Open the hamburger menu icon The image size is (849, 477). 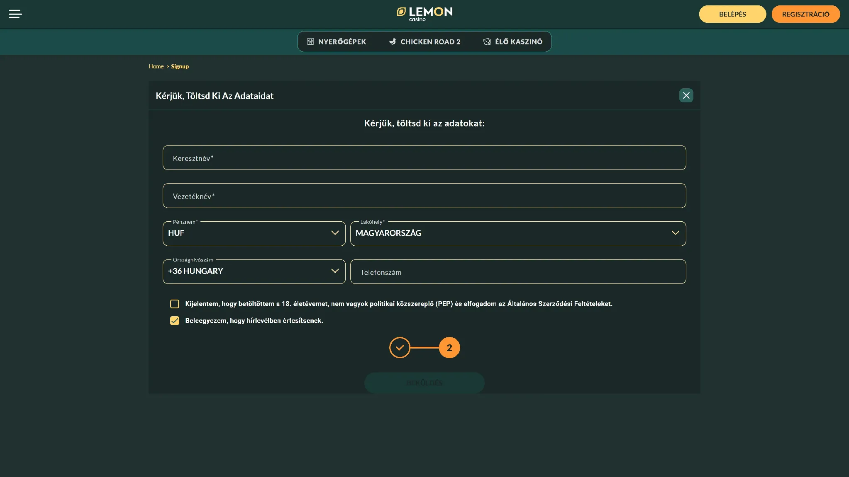pos(15,14)
